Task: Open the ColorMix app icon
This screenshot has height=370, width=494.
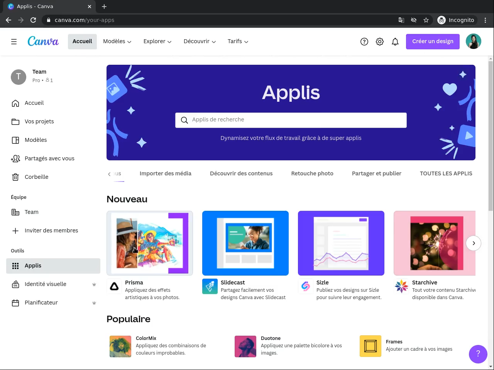Action: point(120,346)
